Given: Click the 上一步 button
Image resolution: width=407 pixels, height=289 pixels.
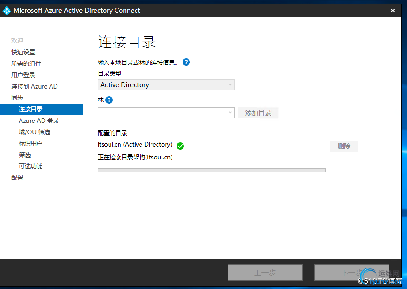Looking at the screenshot, I should tap(265, 273).
